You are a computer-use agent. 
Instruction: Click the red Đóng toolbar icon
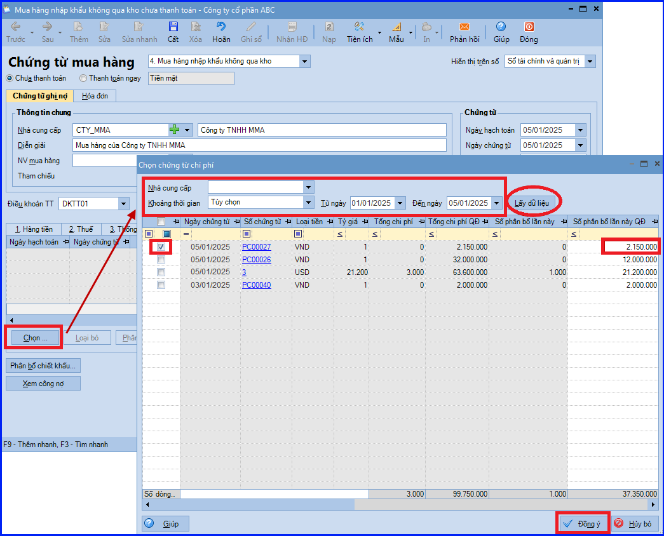click(529, 27)
